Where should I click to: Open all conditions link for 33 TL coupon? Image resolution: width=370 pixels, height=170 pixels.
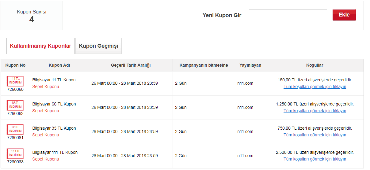tap(315, 135)
